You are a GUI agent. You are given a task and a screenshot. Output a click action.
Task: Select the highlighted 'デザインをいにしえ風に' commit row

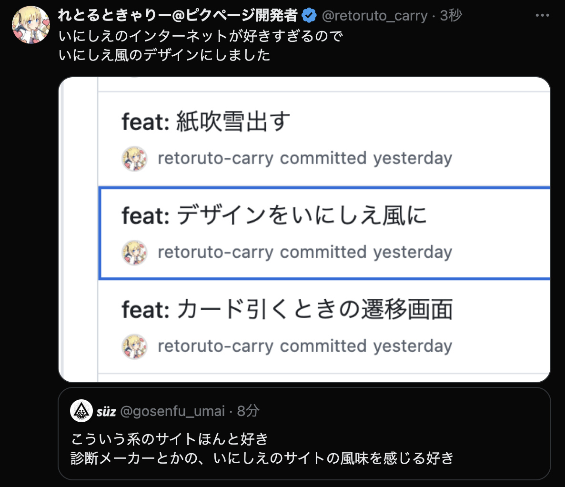point(305,232)
